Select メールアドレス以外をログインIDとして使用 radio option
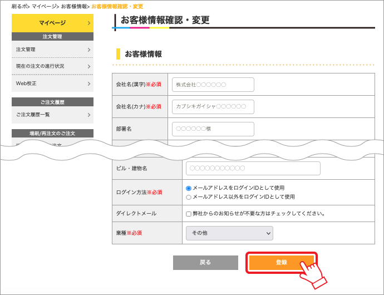Viewport: 384px width, 295px height. point(189,197)
